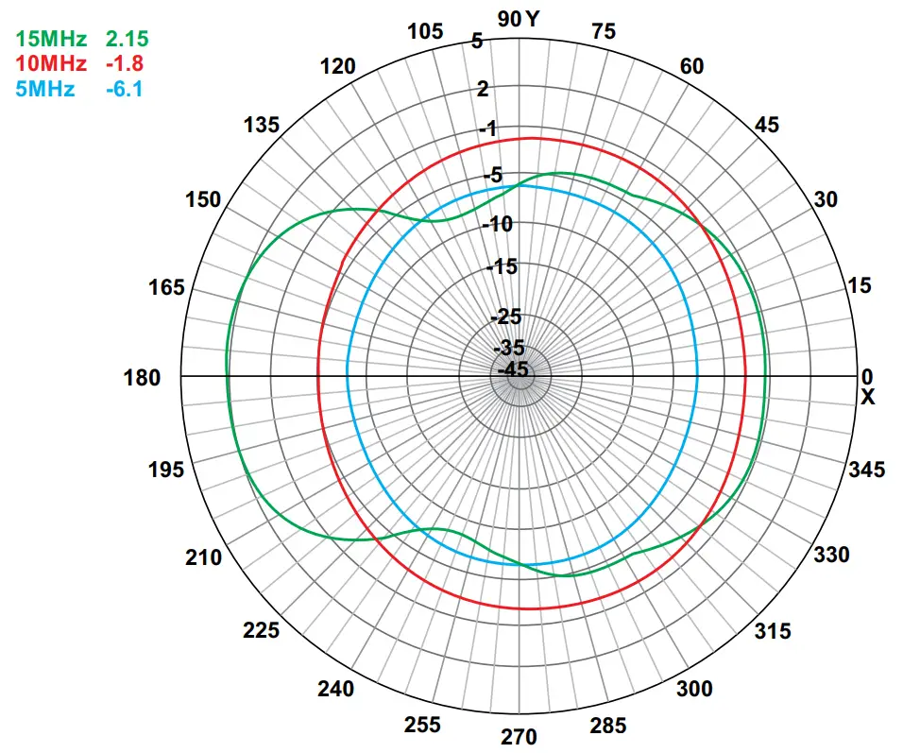Click the 105 degree angle label
This screenshot has height=753, width=903.
pos(426,31)
